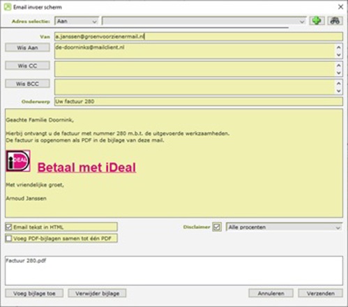Close the Email invoer scherm window
Screen dimensions: 348x307
pos(340,7)
